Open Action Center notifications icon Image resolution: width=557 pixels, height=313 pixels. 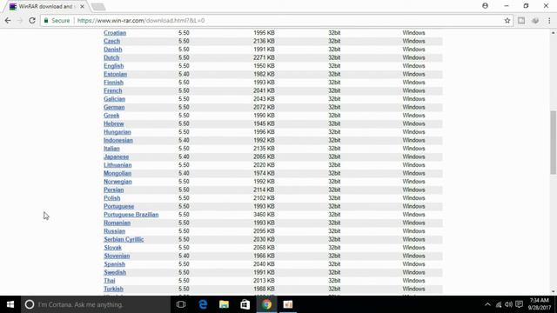point(519,304)
